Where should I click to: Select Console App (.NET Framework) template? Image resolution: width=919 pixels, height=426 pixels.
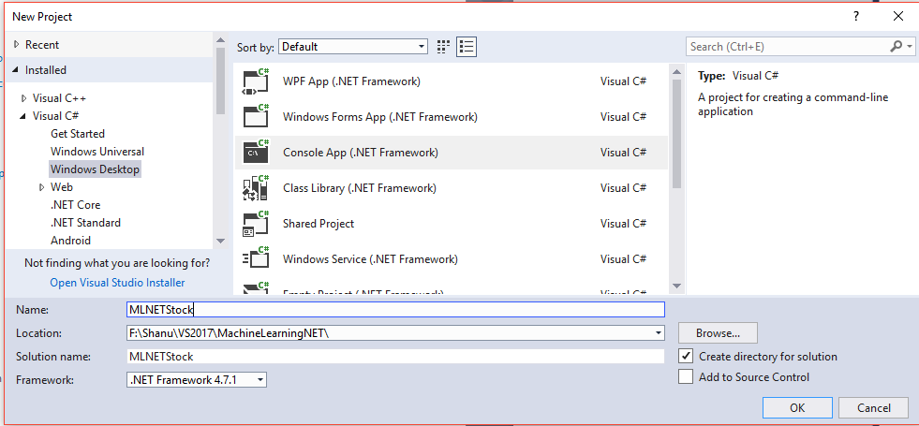click(x=451, y=153)
